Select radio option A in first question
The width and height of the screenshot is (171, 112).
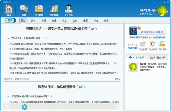pos(11,44)
